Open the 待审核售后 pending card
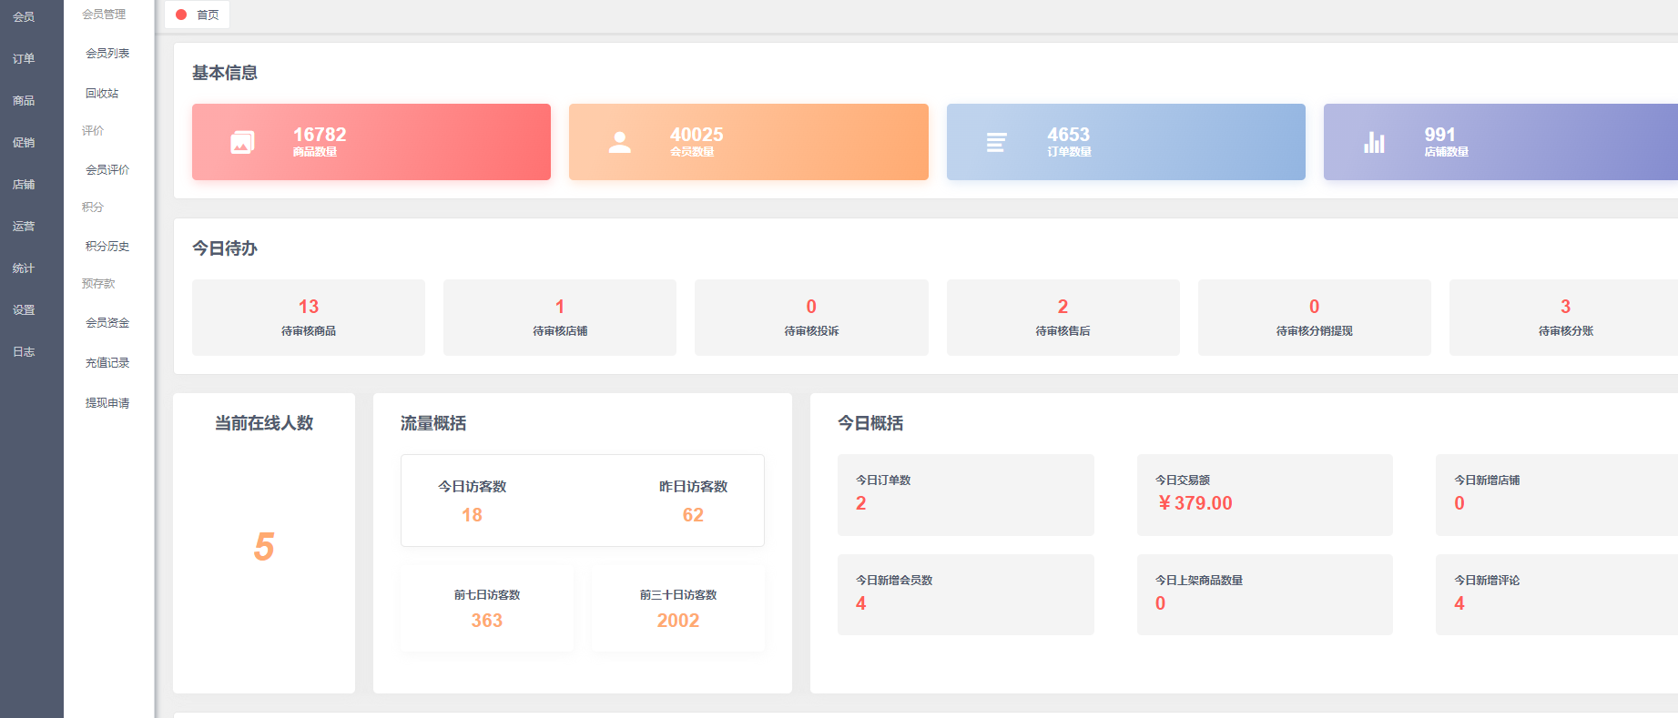 tap(1063, 318)
